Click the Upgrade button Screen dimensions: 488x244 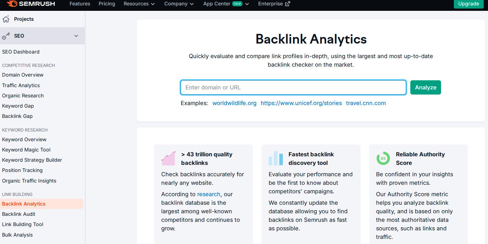[468, 4]
